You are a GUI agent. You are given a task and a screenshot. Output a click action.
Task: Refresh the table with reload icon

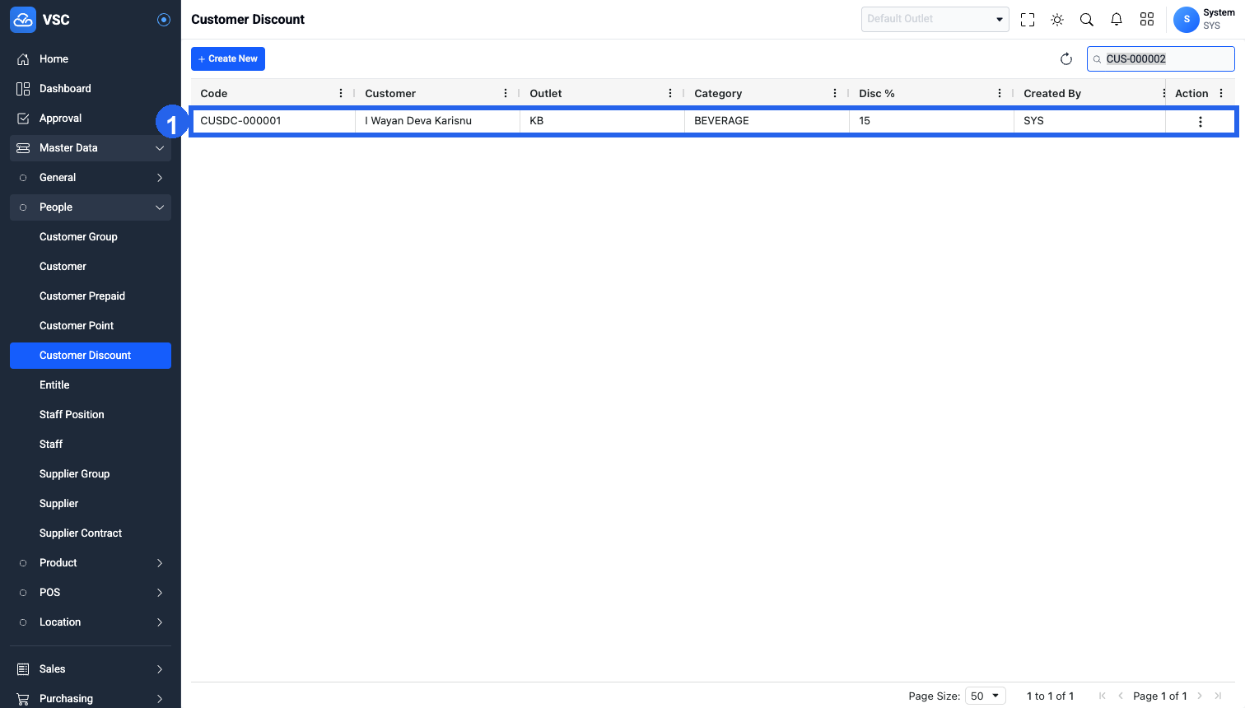(x=1066, y=59)
